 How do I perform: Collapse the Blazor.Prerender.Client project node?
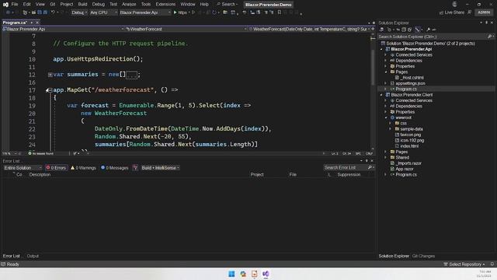[x=381, y=95]
